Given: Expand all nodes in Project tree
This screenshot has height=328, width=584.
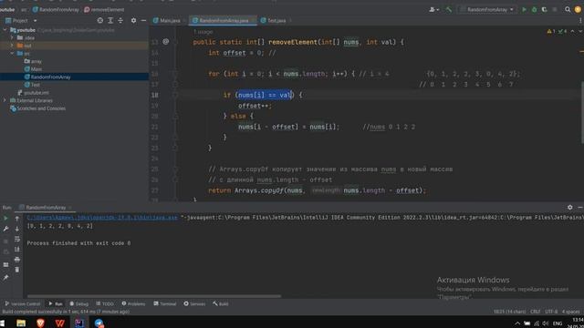Looking at the screenshot, I should [110, 20].
